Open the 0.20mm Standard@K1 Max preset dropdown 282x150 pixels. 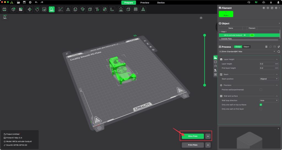click(x=247, y=51)
